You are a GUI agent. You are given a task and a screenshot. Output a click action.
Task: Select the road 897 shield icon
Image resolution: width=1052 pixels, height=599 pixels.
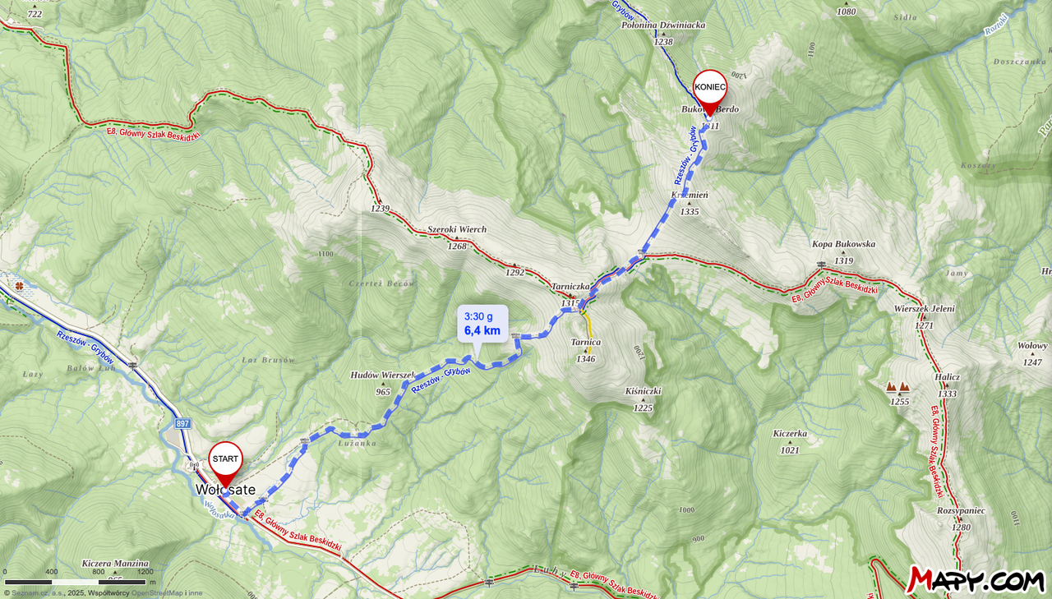[x=182, y=423]
